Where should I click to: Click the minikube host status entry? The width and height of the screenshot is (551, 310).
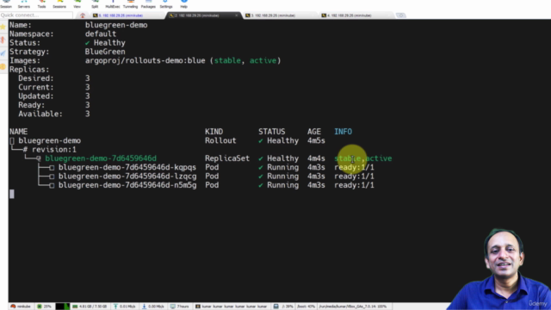[x=21, y=307]
